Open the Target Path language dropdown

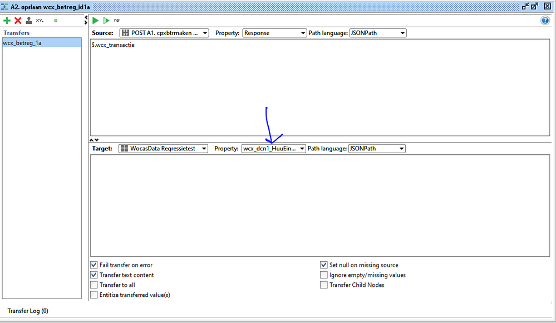click(x=377, y=148)
